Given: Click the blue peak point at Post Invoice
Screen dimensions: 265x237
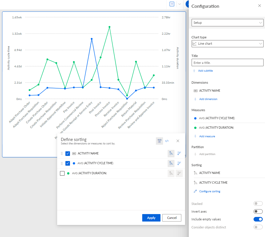Looking at the screenshot, I should [92, 39].
